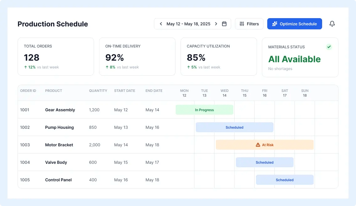
Task: Open the At Risk Motor Bracket bar
Action: pos(264,145)
